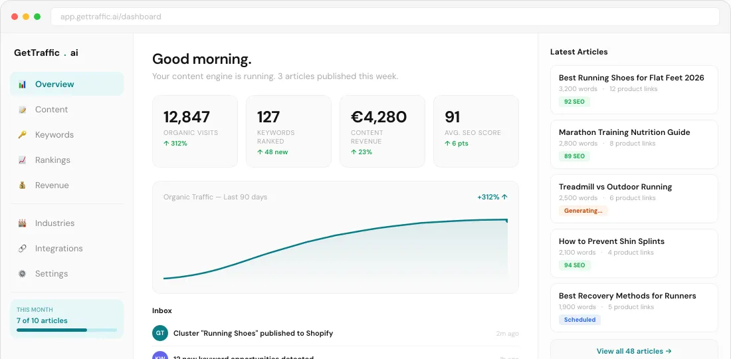
Task: Open the Running Shoes published inbox message
Action: click(x=335, y=333)
